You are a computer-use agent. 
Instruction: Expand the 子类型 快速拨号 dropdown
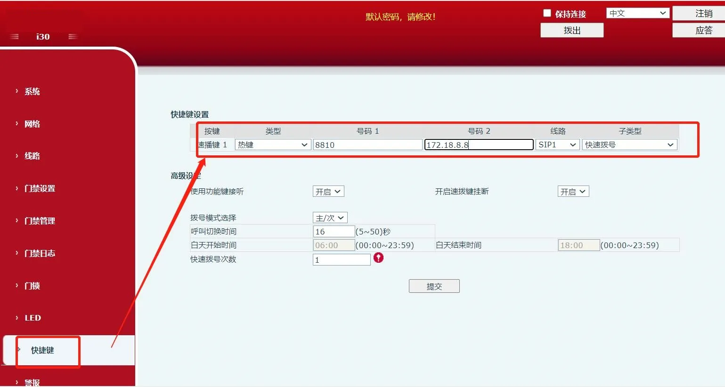pos(629,145)
